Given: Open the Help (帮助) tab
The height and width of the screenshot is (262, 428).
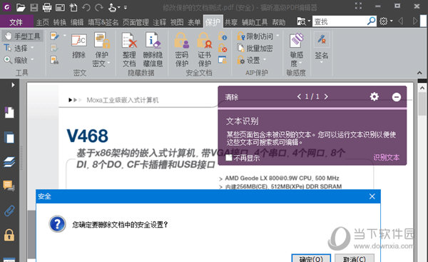Looking at the screenshot, I should 279,22.
